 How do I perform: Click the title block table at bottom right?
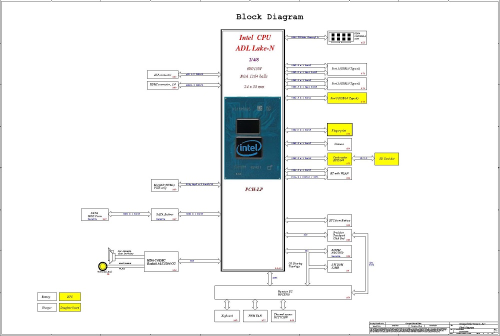point(433,328)
